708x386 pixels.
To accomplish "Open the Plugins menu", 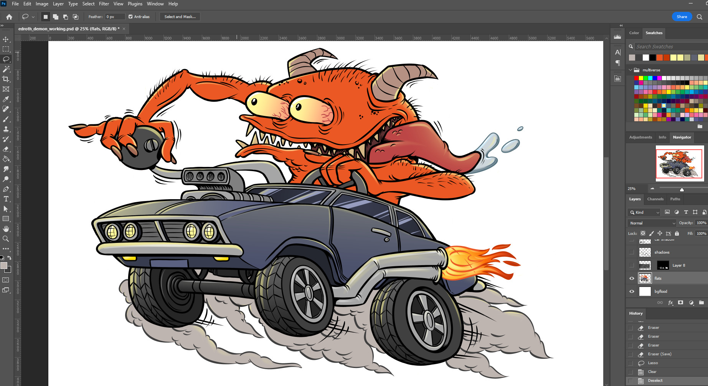I will tap(135, 4).
